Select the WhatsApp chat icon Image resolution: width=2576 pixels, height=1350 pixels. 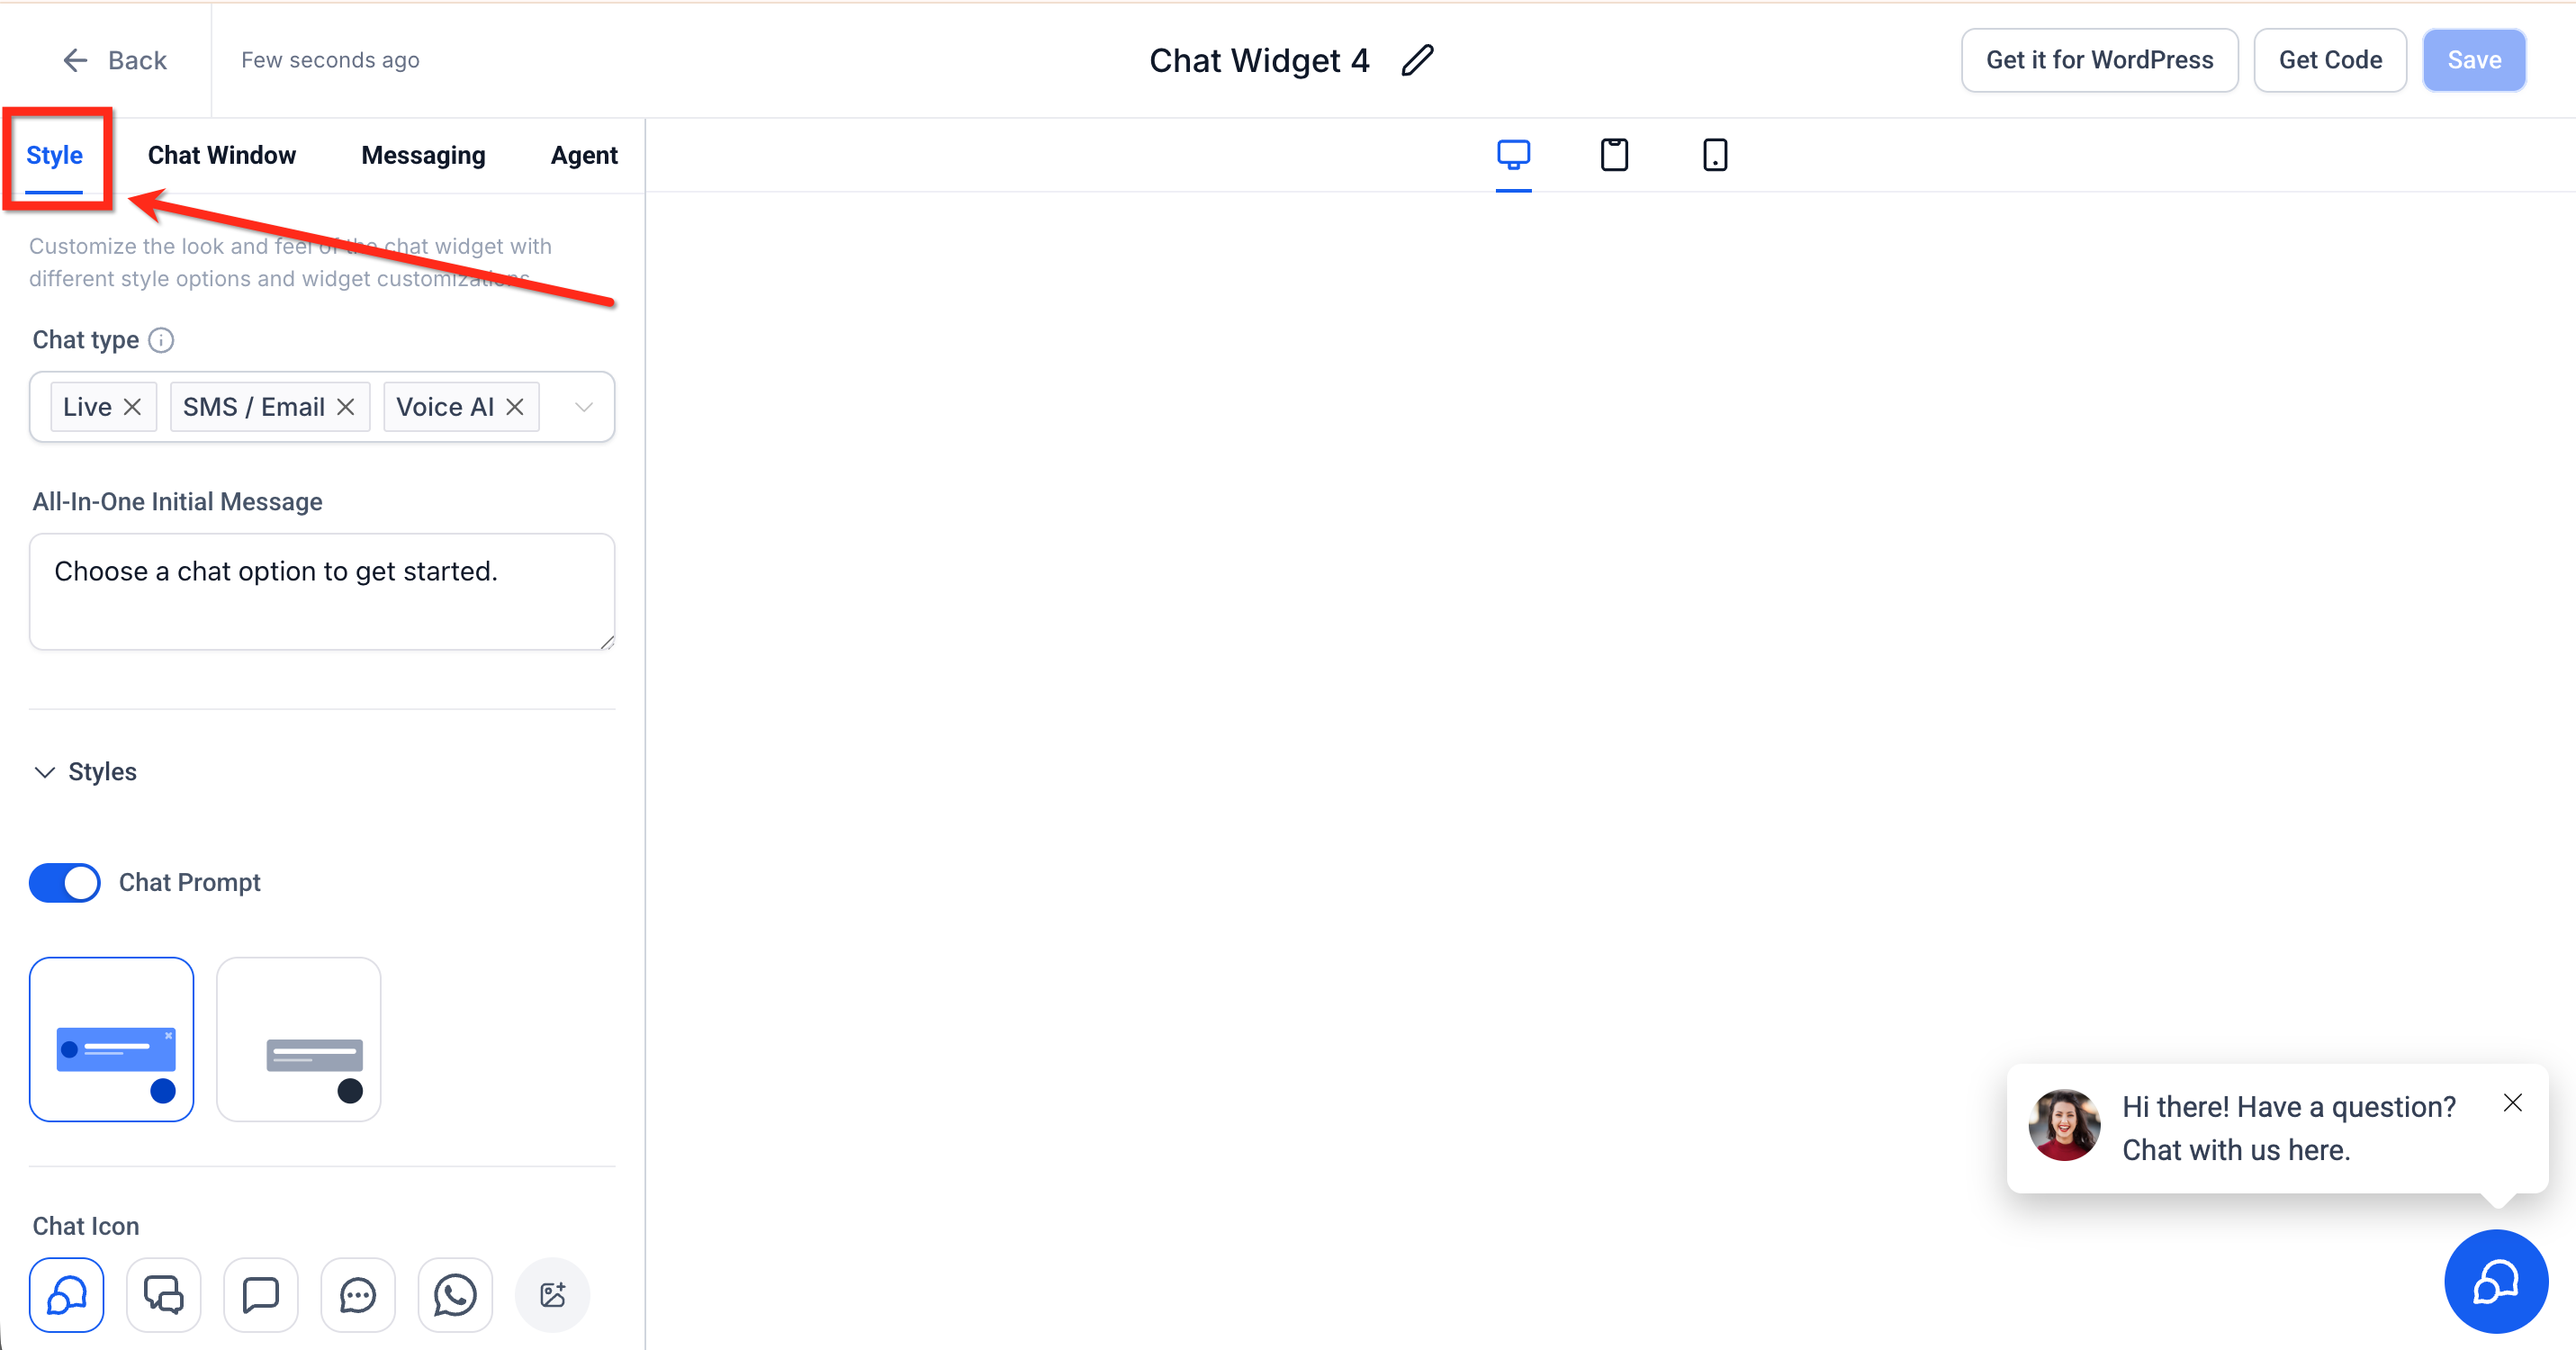pyautogui.click(x=455, y=1295)
